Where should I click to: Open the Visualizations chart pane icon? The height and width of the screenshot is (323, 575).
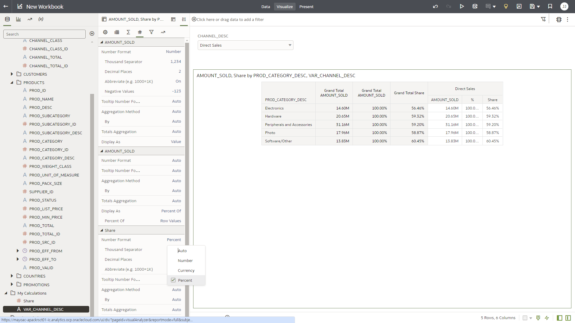click(19, 19)
